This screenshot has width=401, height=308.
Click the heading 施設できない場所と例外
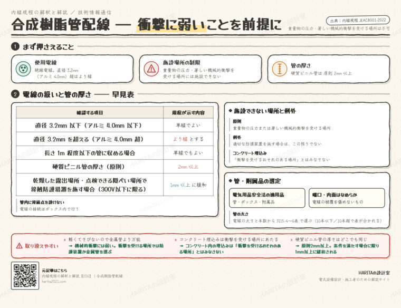pyautogui.click(x=265, y=111)
